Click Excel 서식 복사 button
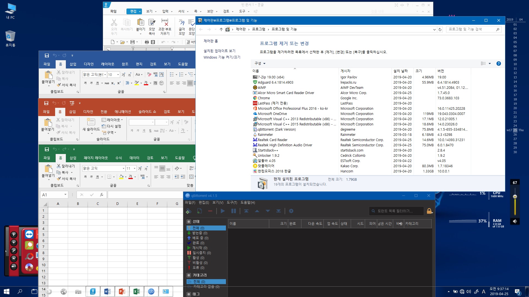The image size is (529, 297). (x=66, y=179)
